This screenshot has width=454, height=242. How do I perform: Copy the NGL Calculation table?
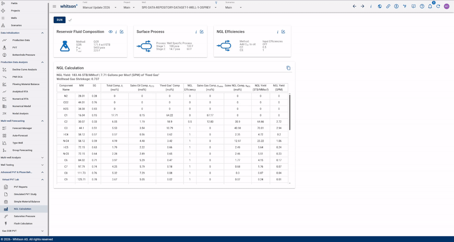[288, 68]
